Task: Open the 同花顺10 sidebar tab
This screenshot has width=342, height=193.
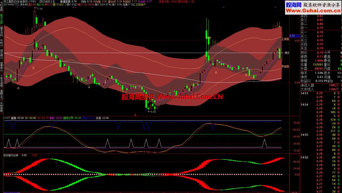Action: pos(2,54)
